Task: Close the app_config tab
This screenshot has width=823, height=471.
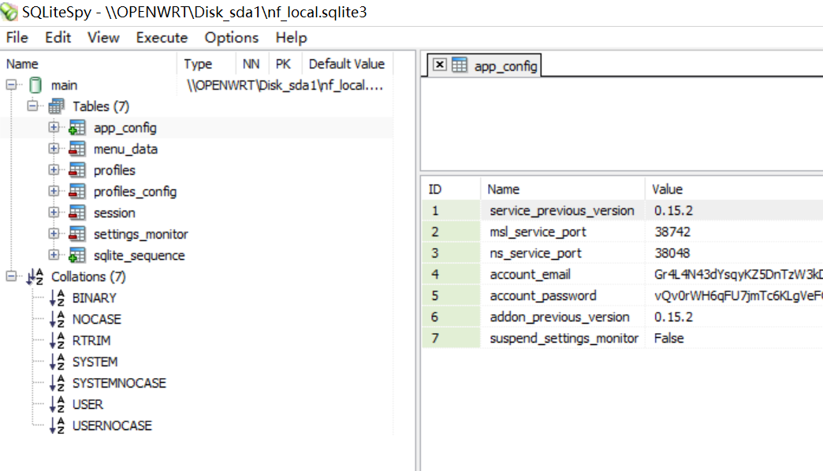Action: click(x=440, y=65)
